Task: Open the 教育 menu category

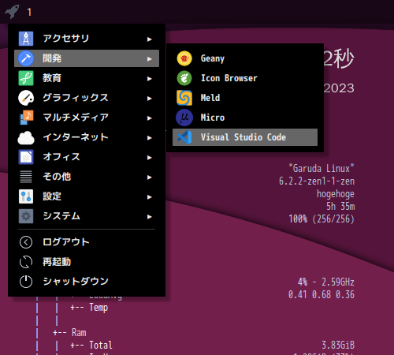Action: click(87, 78)
